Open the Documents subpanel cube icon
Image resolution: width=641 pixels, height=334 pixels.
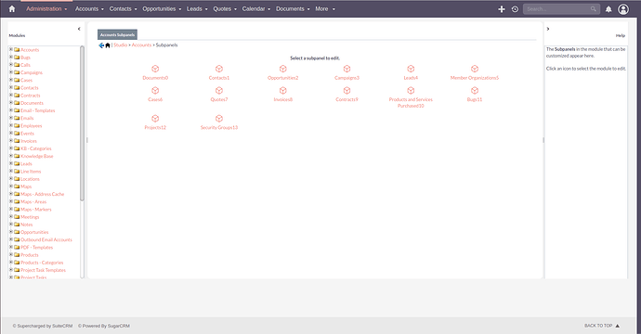click(x=155, y=69)
